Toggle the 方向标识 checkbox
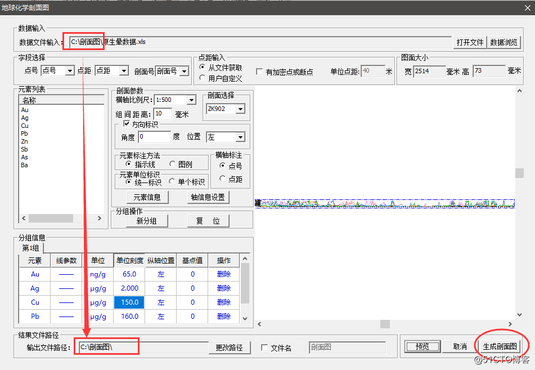 click(127, 124)
